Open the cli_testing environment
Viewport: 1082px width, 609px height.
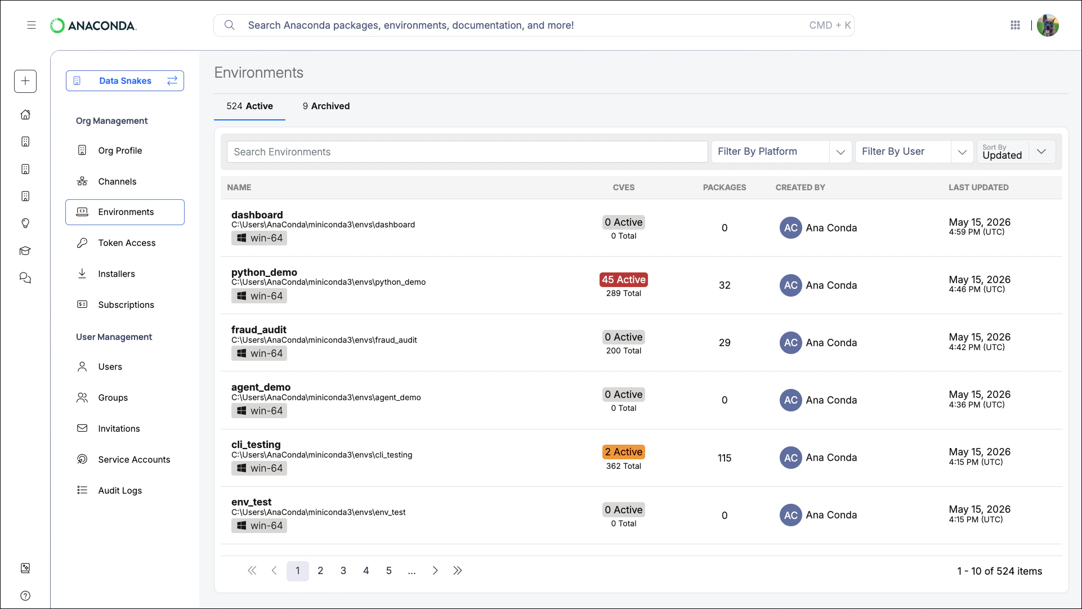(256, 445)
